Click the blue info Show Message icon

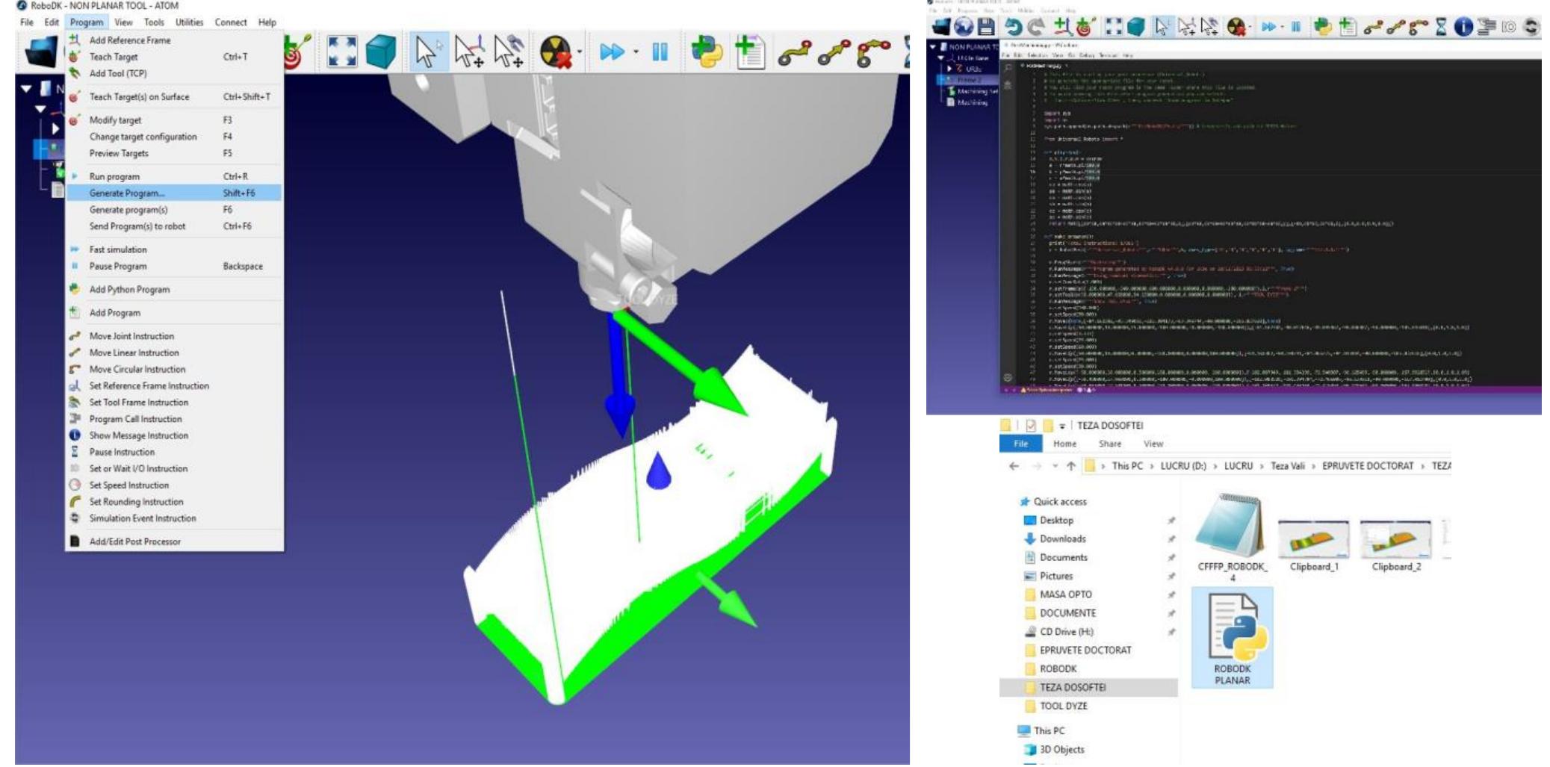1463,27
